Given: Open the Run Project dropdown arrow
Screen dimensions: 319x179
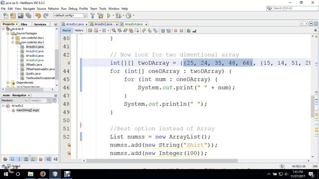Looking at the screenshot, I should (113, 15).
